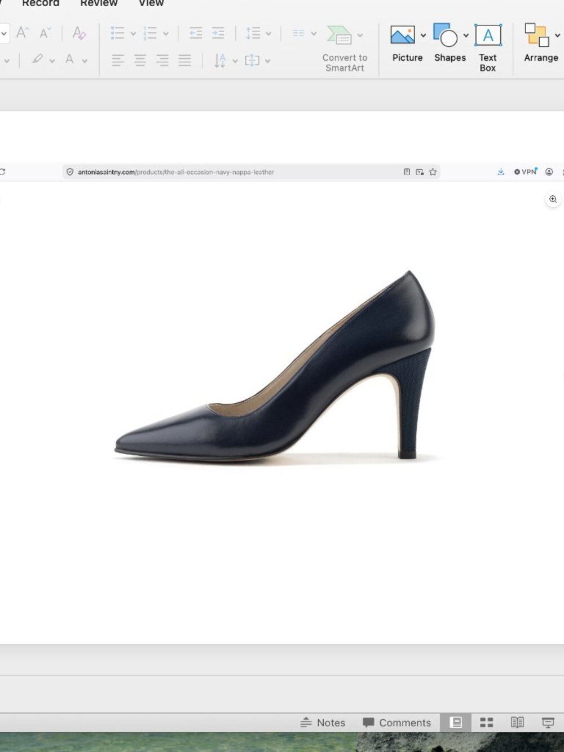Click the site security shield icon

coord(70,172)
